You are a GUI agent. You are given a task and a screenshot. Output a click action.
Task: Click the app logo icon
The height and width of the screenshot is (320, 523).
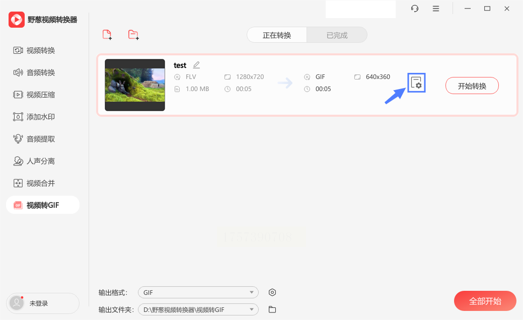16,20
